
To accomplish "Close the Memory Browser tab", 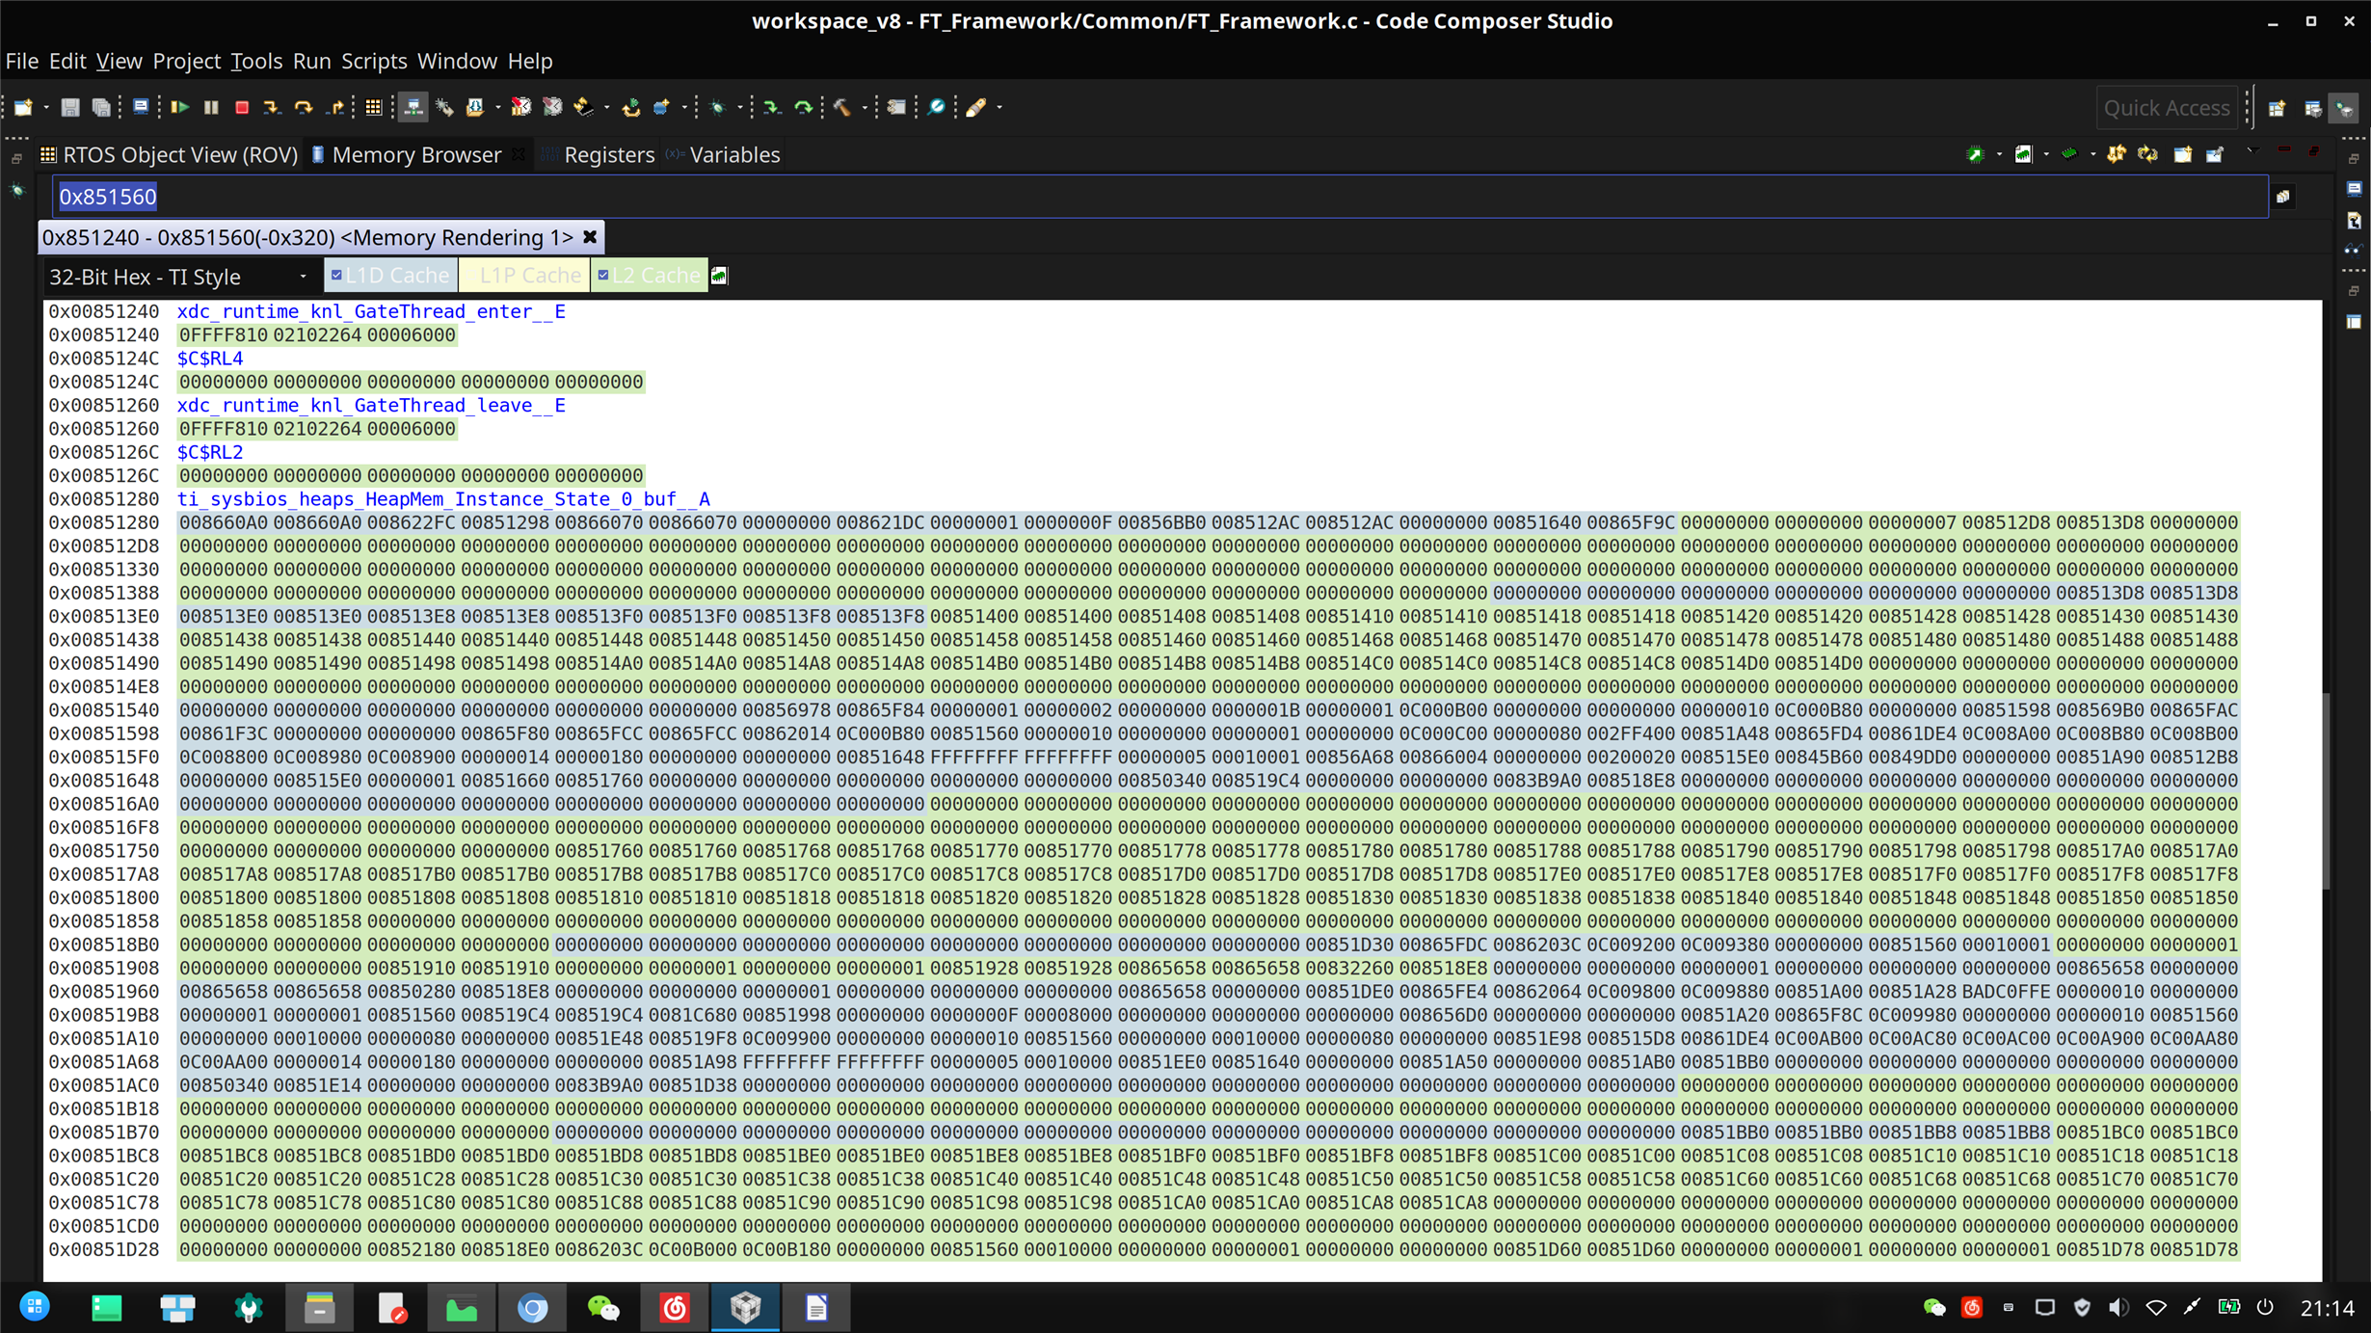I will click(519, 154).
